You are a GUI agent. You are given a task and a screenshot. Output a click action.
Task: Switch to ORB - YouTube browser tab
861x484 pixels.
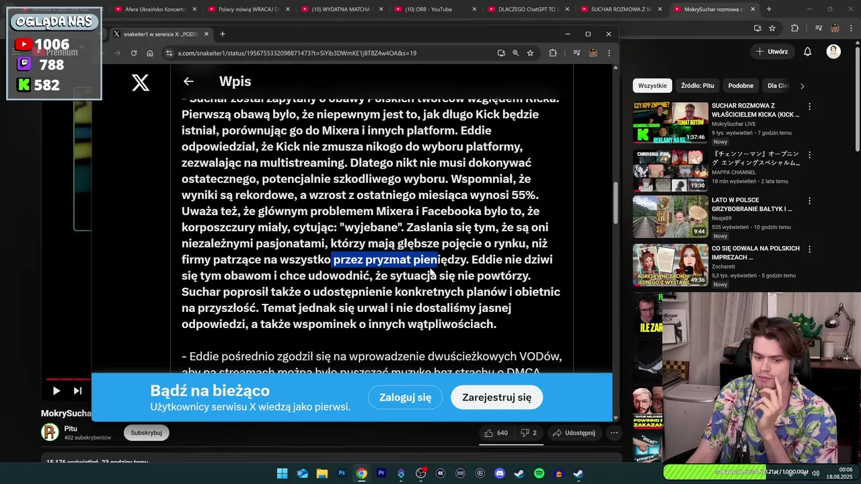[434, 9]
